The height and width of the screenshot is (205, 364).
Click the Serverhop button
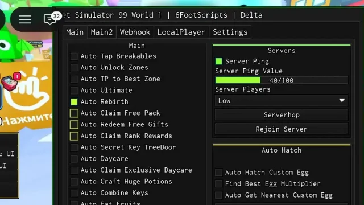tap(282, 115)
